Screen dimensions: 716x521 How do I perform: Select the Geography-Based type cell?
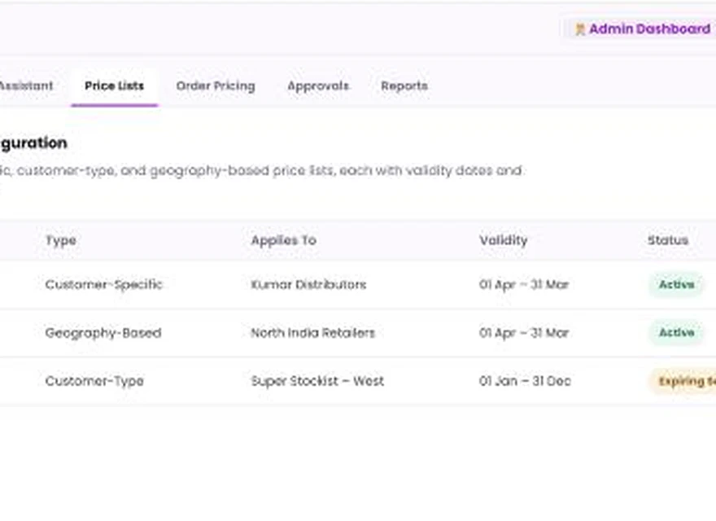tap(103, 333)
